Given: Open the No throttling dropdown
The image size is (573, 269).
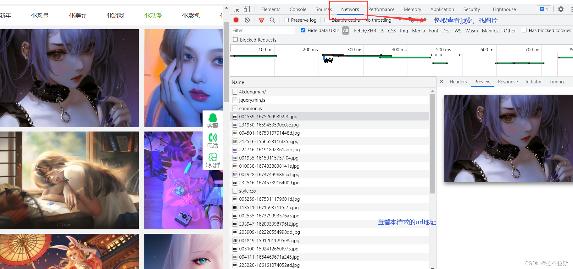Looking at the screenshot, I should tap(383, 20).
